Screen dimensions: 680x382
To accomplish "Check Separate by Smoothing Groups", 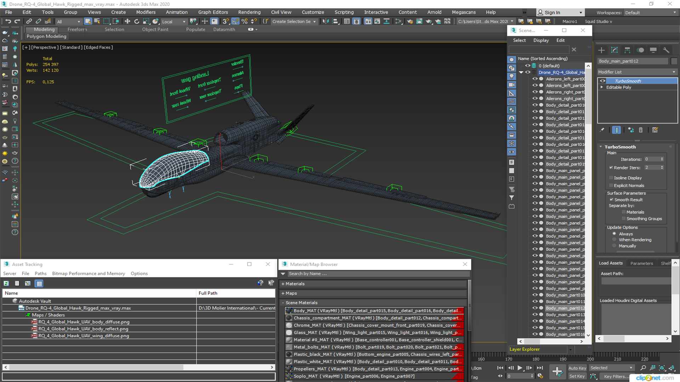I will [x=623, y=219].
